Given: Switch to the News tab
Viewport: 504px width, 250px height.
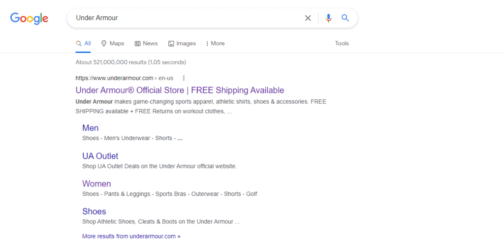Looking at the screenshot, I should point(146,43).
